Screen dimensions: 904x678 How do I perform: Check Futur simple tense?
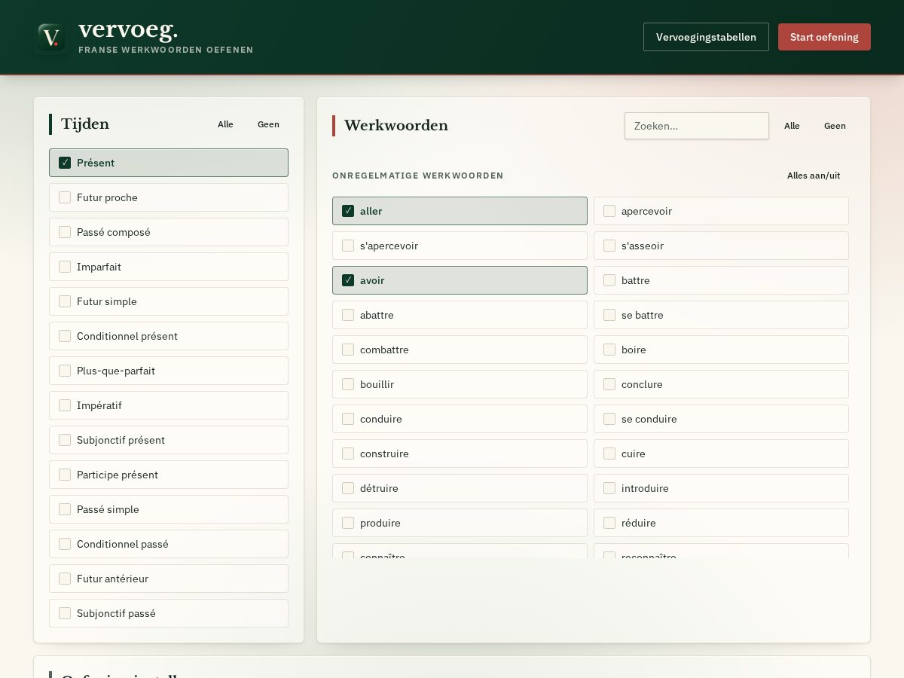point(169,301)
